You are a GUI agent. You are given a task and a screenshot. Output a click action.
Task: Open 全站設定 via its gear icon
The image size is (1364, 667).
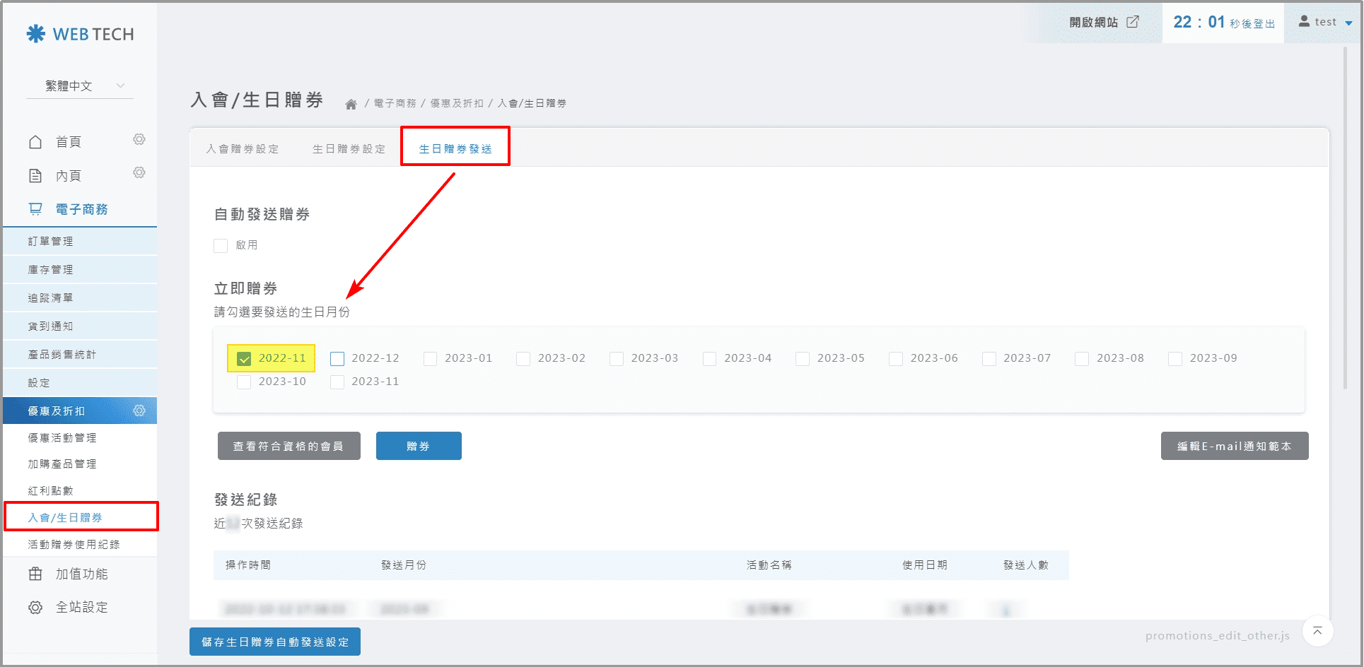point(35,608)
